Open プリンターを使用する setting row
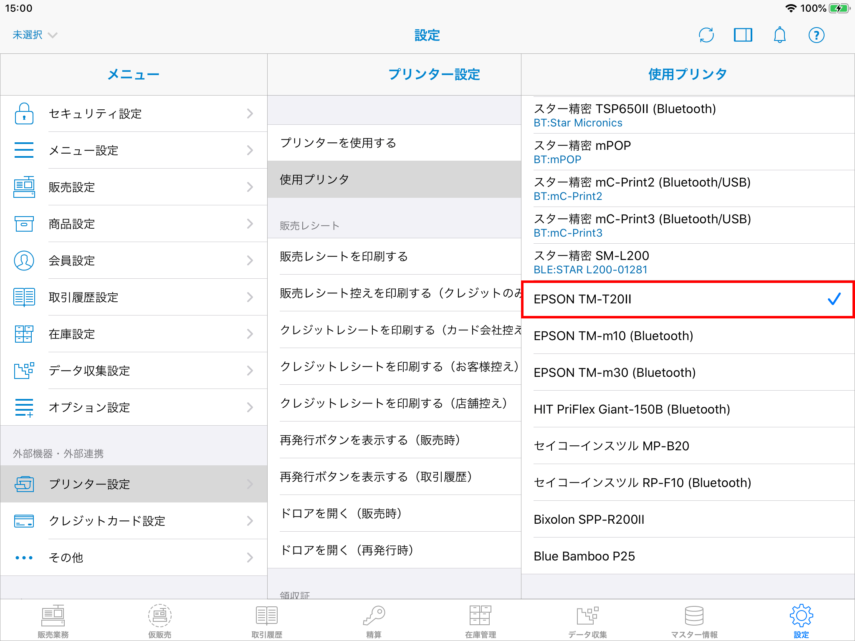This screenshot has height=641, width=855. pos(394,143)
